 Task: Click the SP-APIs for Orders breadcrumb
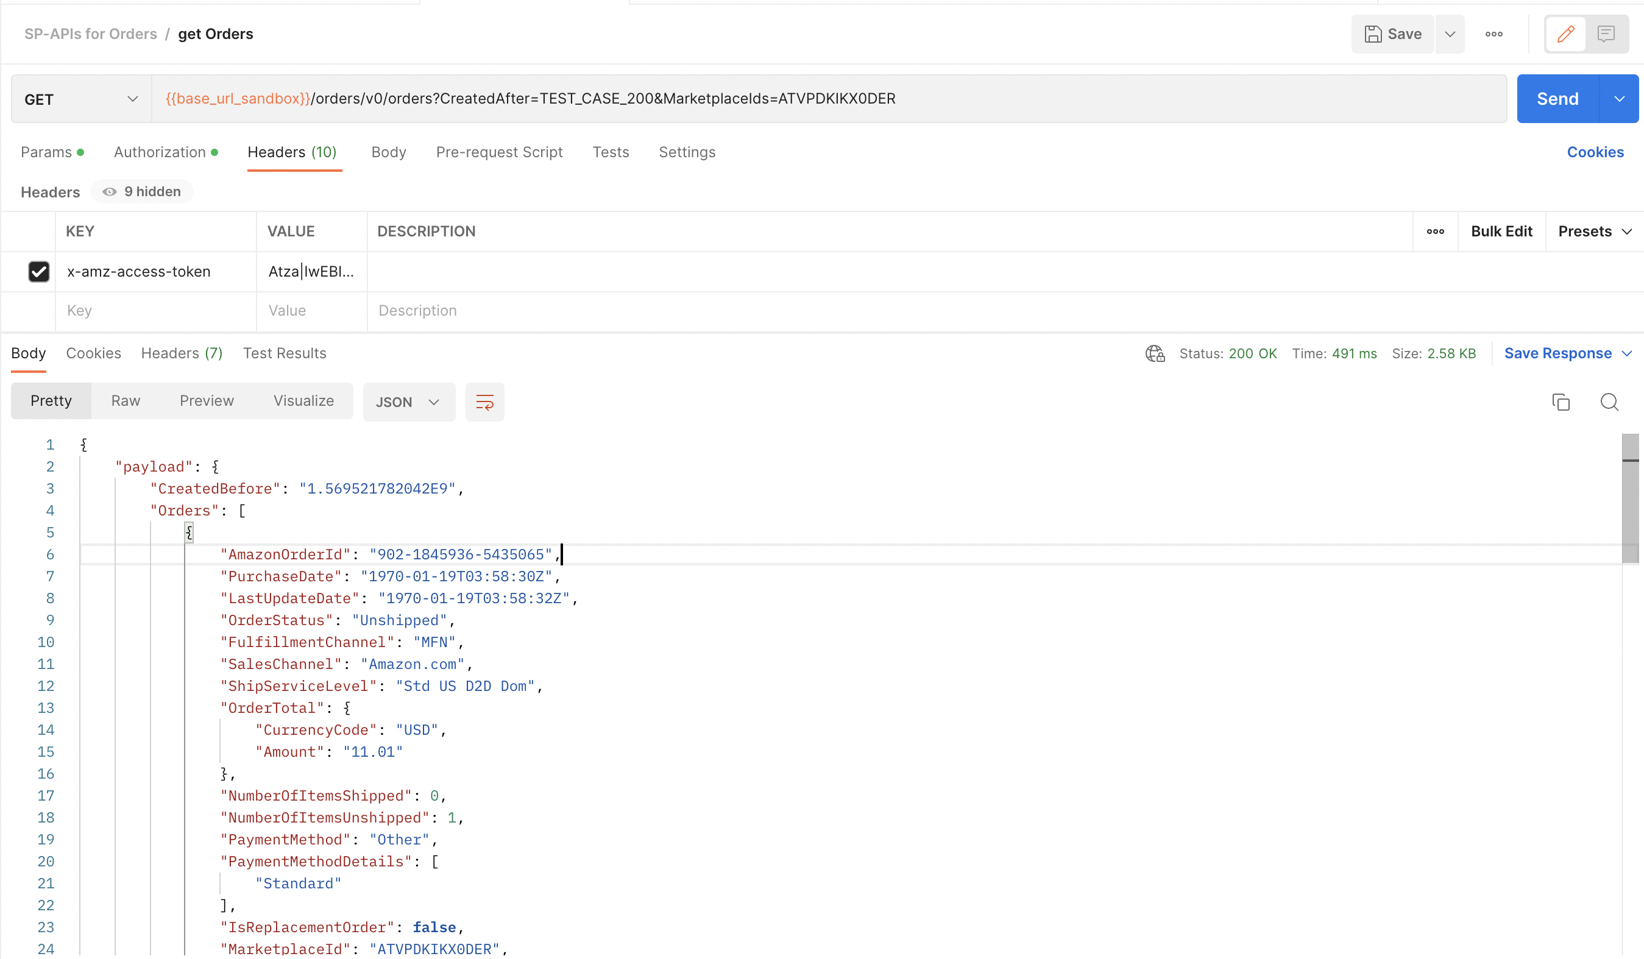[x=91, y=34]
